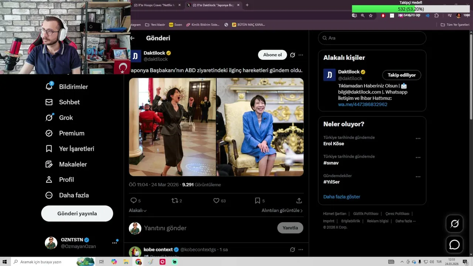Close the X'te Daktilock browser tab

coord(238,5)
